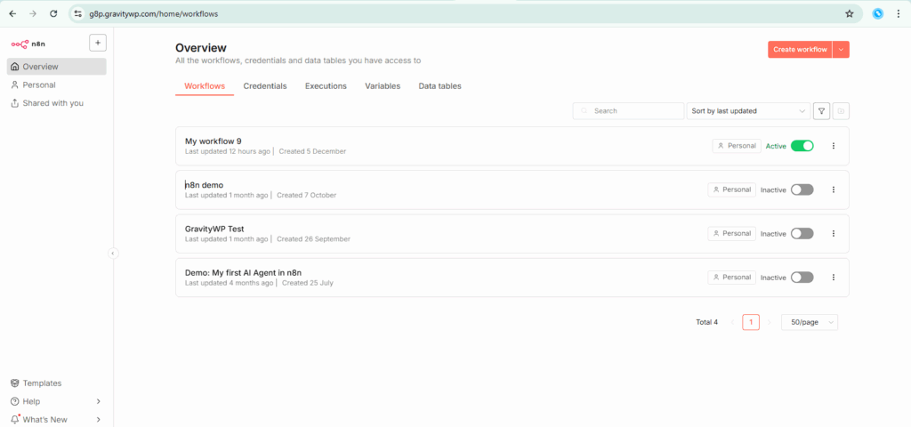911x427 pixels.
Task: Switch to the Credentials tab
Action: (265, 86)
